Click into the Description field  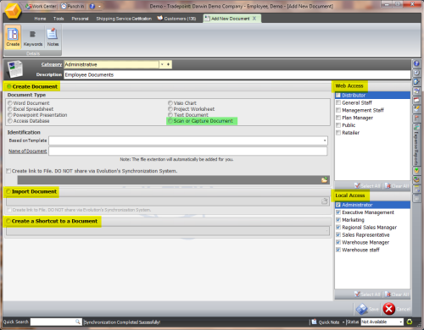click(x=237, y=74)
